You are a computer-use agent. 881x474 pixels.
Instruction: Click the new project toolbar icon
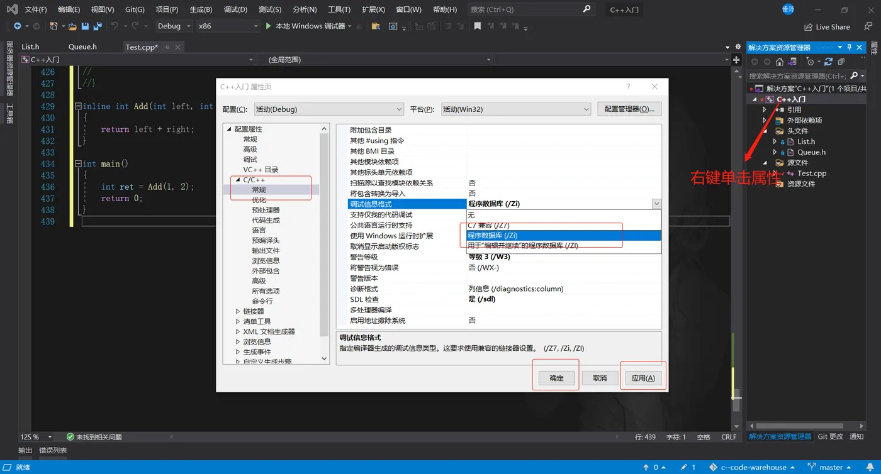(54, 26)
